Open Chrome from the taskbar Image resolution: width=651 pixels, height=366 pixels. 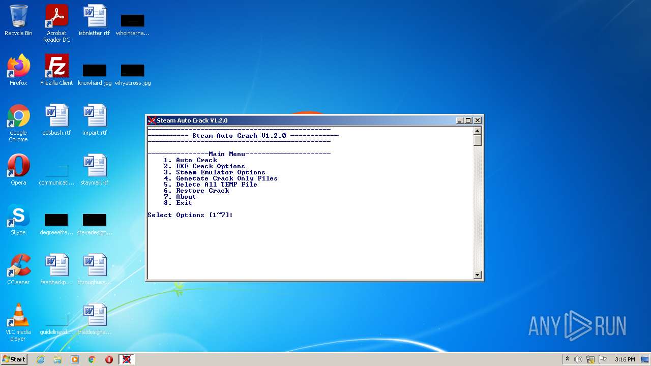coord(92,359)
